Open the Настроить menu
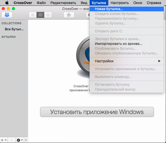This screenshot has width=166, height=143. click(x=120, y=3)
